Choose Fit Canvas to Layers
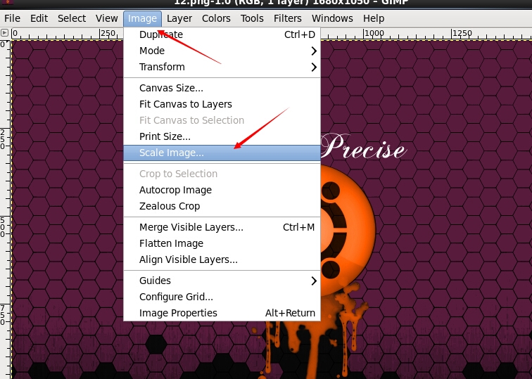This screenshot has width=532, height=379. click(222, 104)
